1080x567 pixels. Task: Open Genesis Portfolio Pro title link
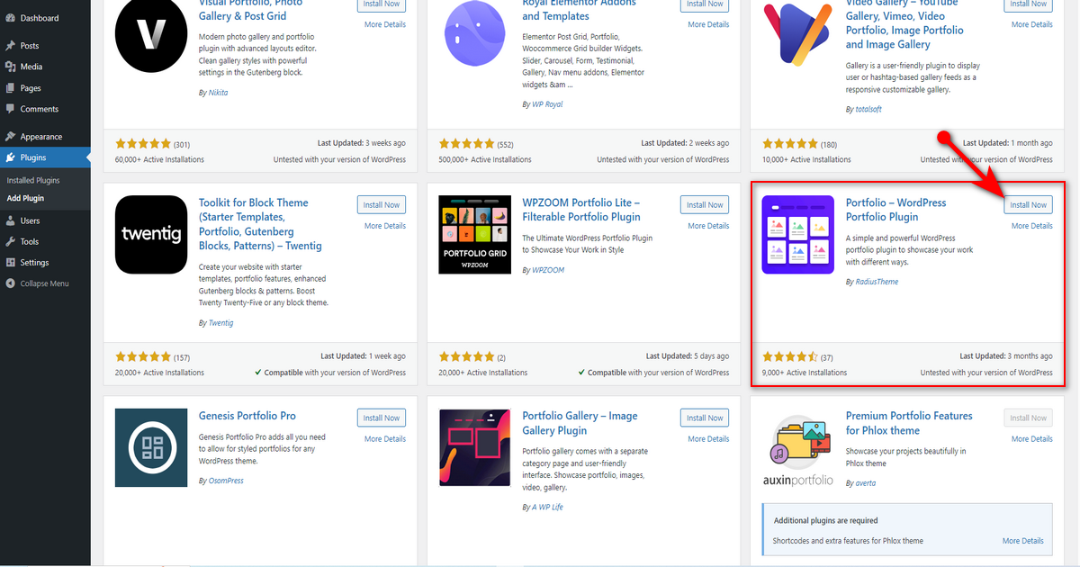coord(247,416)
